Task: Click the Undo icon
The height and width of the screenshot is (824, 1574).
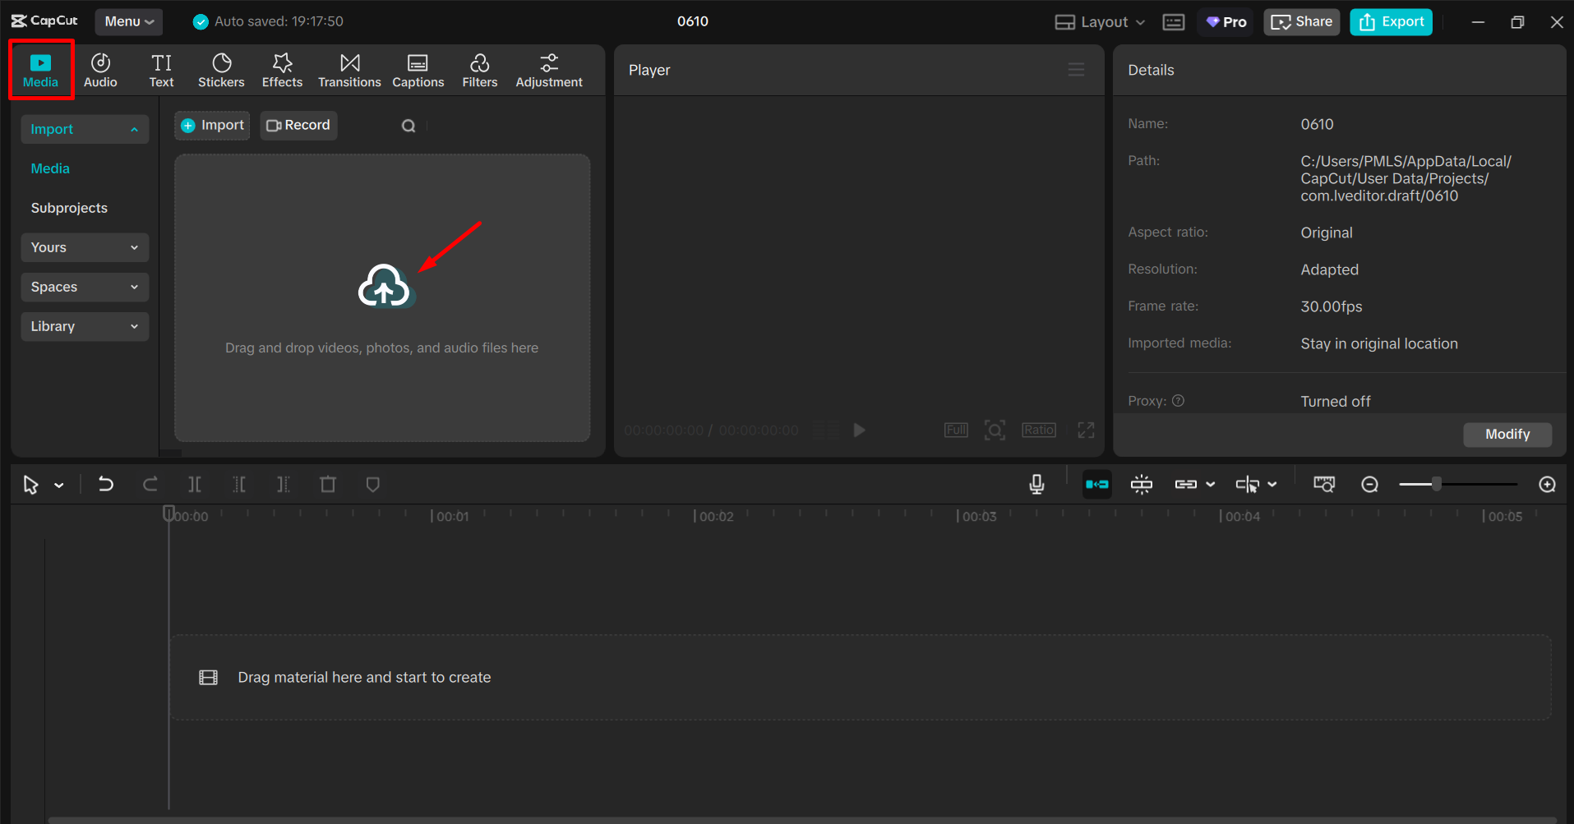Action: click(106, 484)
